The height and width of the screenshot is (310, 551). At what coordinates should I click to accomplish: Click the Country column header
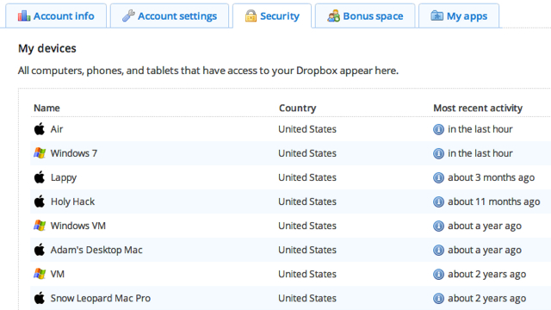(297, 108)
